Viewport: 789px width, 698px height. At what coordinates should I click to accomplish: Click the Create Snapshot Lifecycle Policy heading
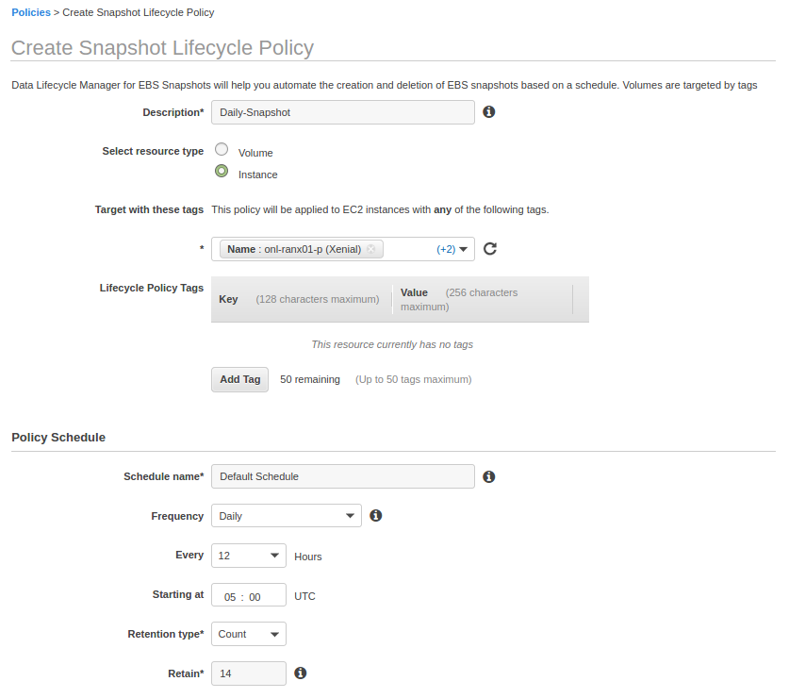pos(162,48)
